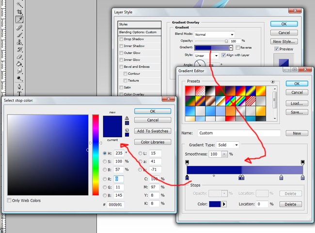Click the Add To Swatches button
This screenshot has width=315, height=233.
pyautogui.click(x=153, y=131)
